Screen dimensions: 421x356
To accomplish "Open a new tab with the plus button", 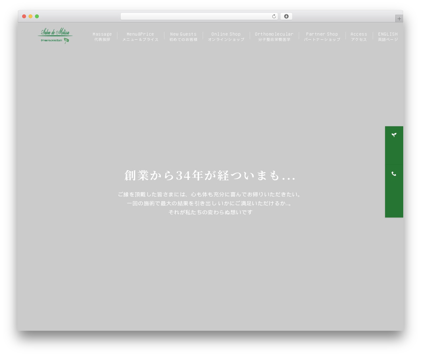I will [399, 19].
